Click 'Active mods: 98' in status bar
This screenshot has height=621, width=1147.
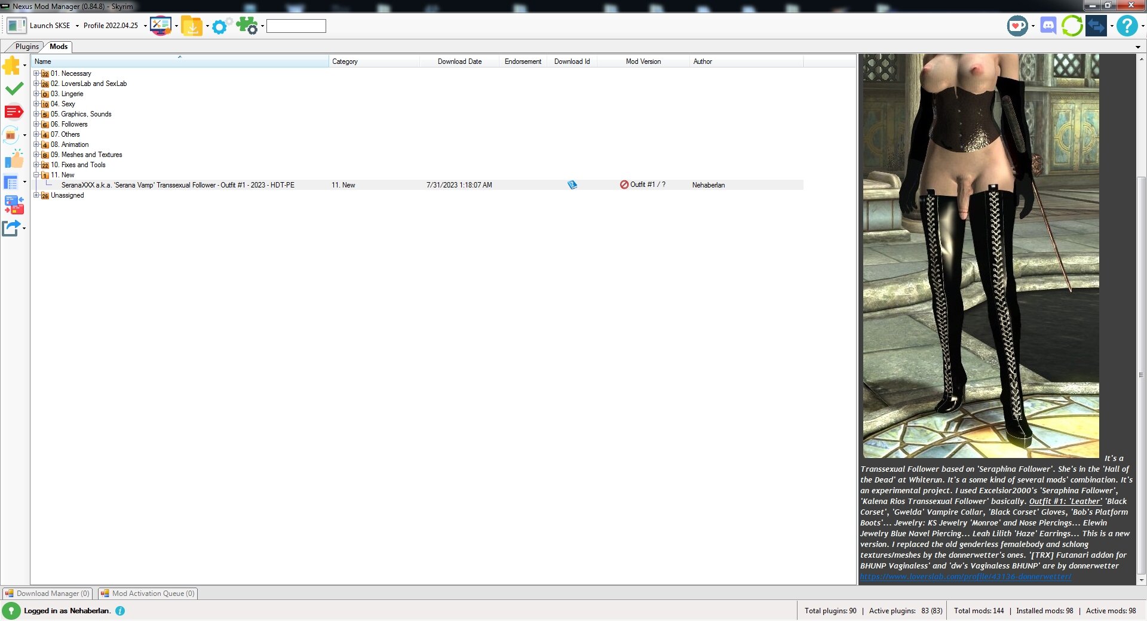[x=1111, y=611]
